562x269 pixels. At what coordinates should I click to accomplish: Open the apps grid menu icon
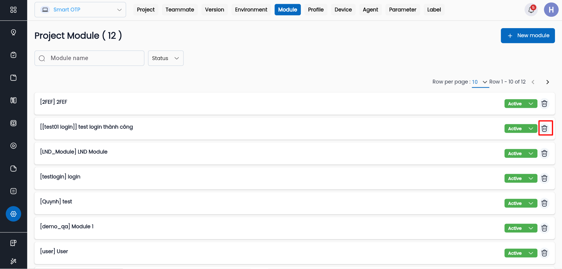click(x=13, y=10)
